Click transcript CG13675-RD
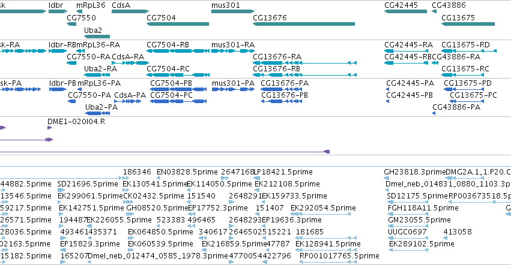Image resolution: width=511 pixels, height=265 pixels. click(x=469, y=51)
